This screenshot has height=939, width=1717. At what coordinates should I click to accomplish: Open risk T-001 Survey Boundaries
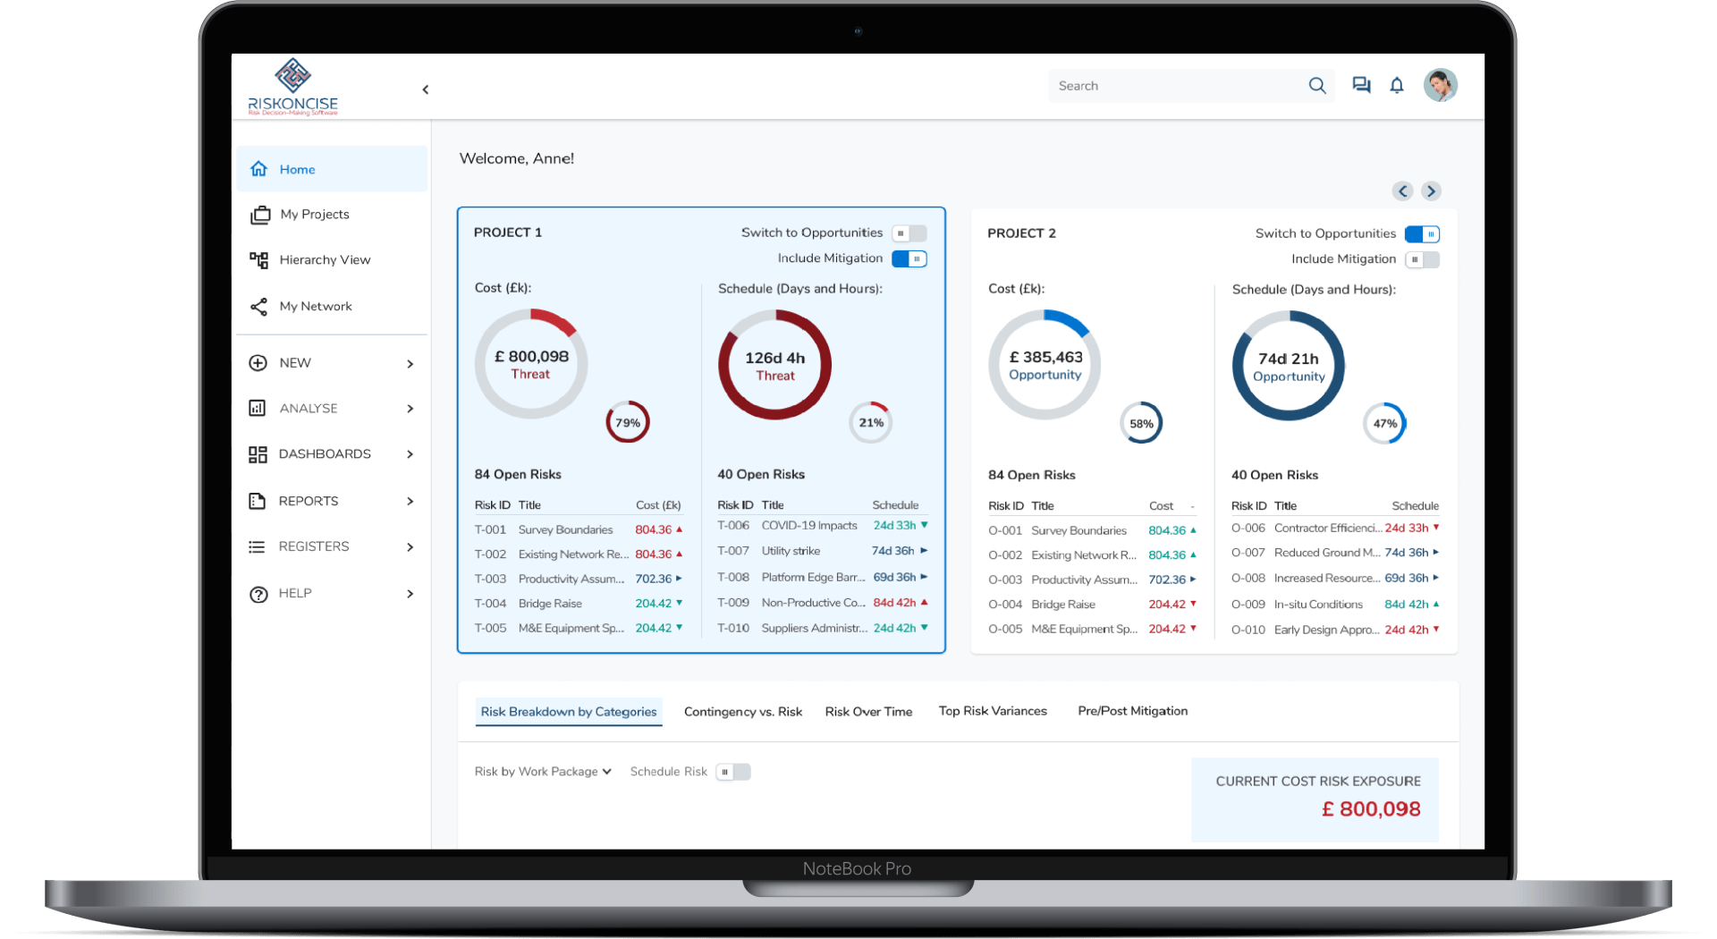click(579, 530)
